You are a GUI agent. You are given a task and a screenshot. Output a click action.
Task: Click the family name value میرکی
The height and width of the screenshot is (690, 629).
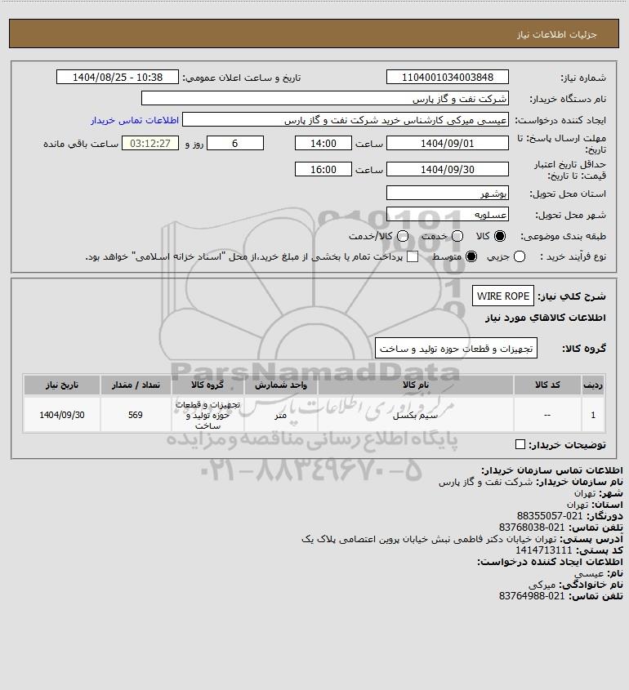pyautogui.click(x=542, y=585)
